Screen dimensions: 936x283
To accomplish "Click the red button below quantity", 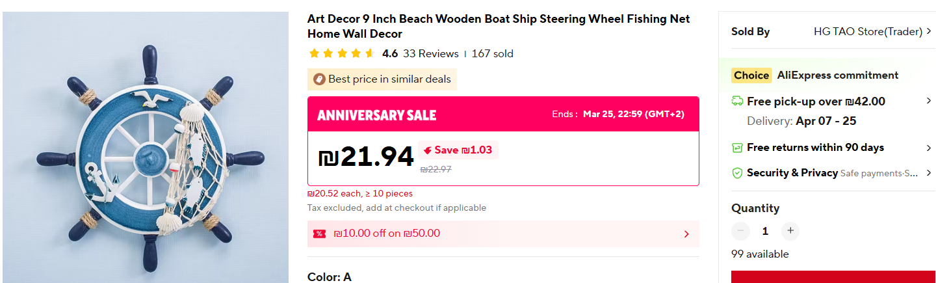I will tap(833, 277).
